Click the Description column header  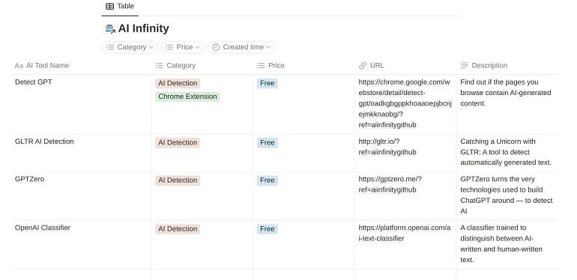click(507, 65)
